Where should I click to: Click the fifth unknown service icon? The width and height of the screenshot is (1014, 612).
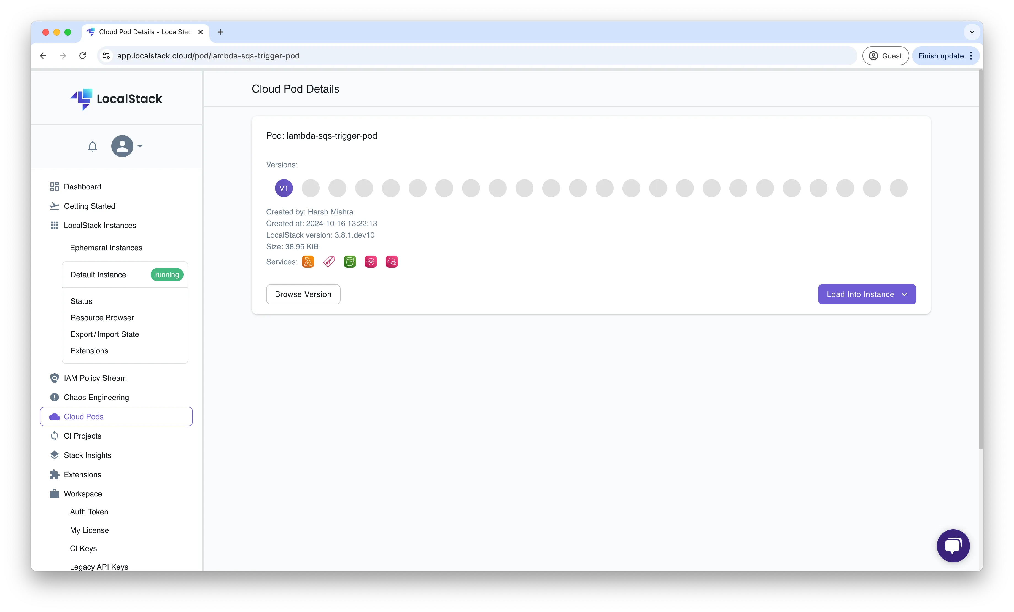click(x=392, y=261)
